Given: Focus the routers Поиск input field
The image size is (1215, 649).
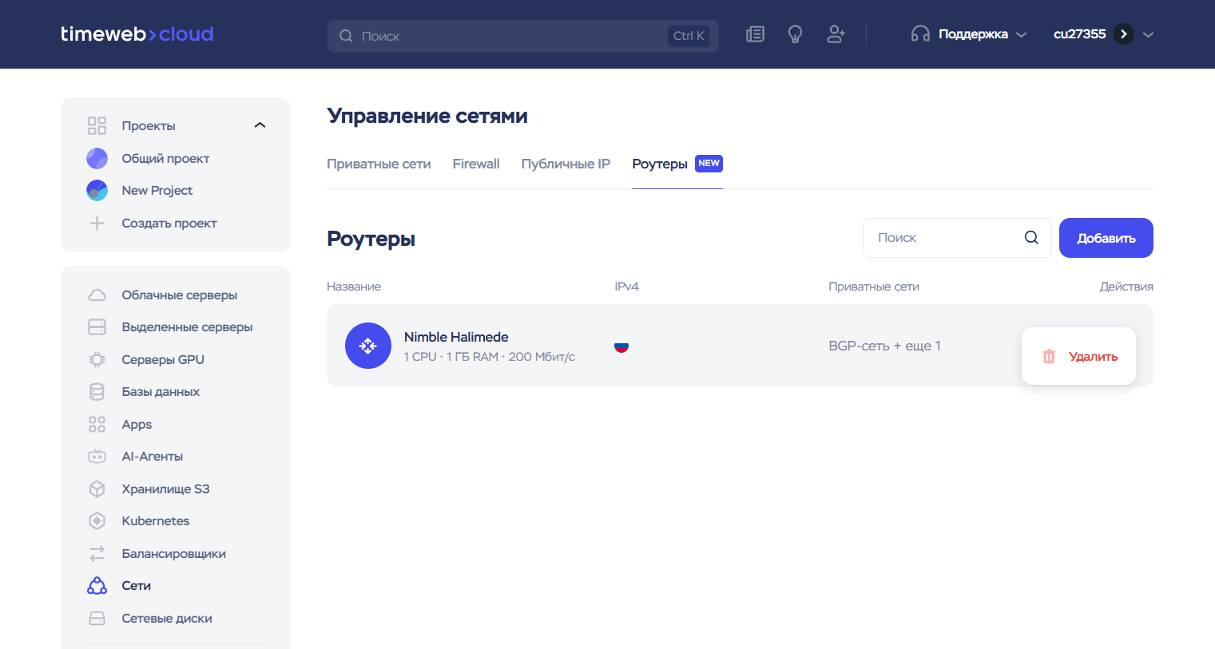Looking at the screenshot, I should [957, 238].
